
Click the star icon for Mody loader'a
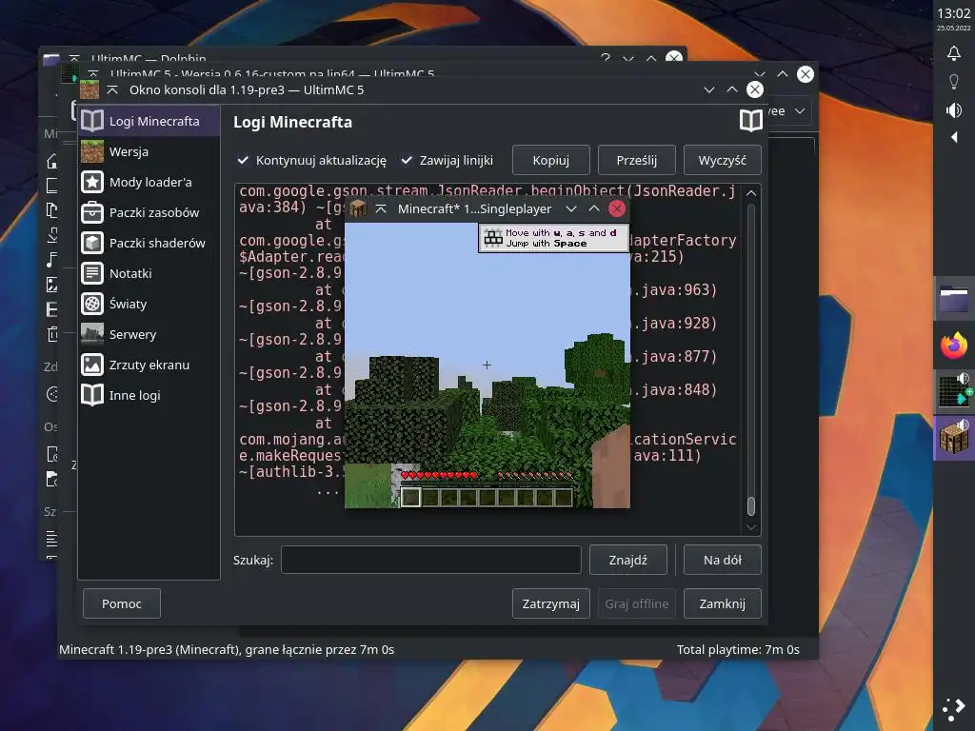point(92,182)
